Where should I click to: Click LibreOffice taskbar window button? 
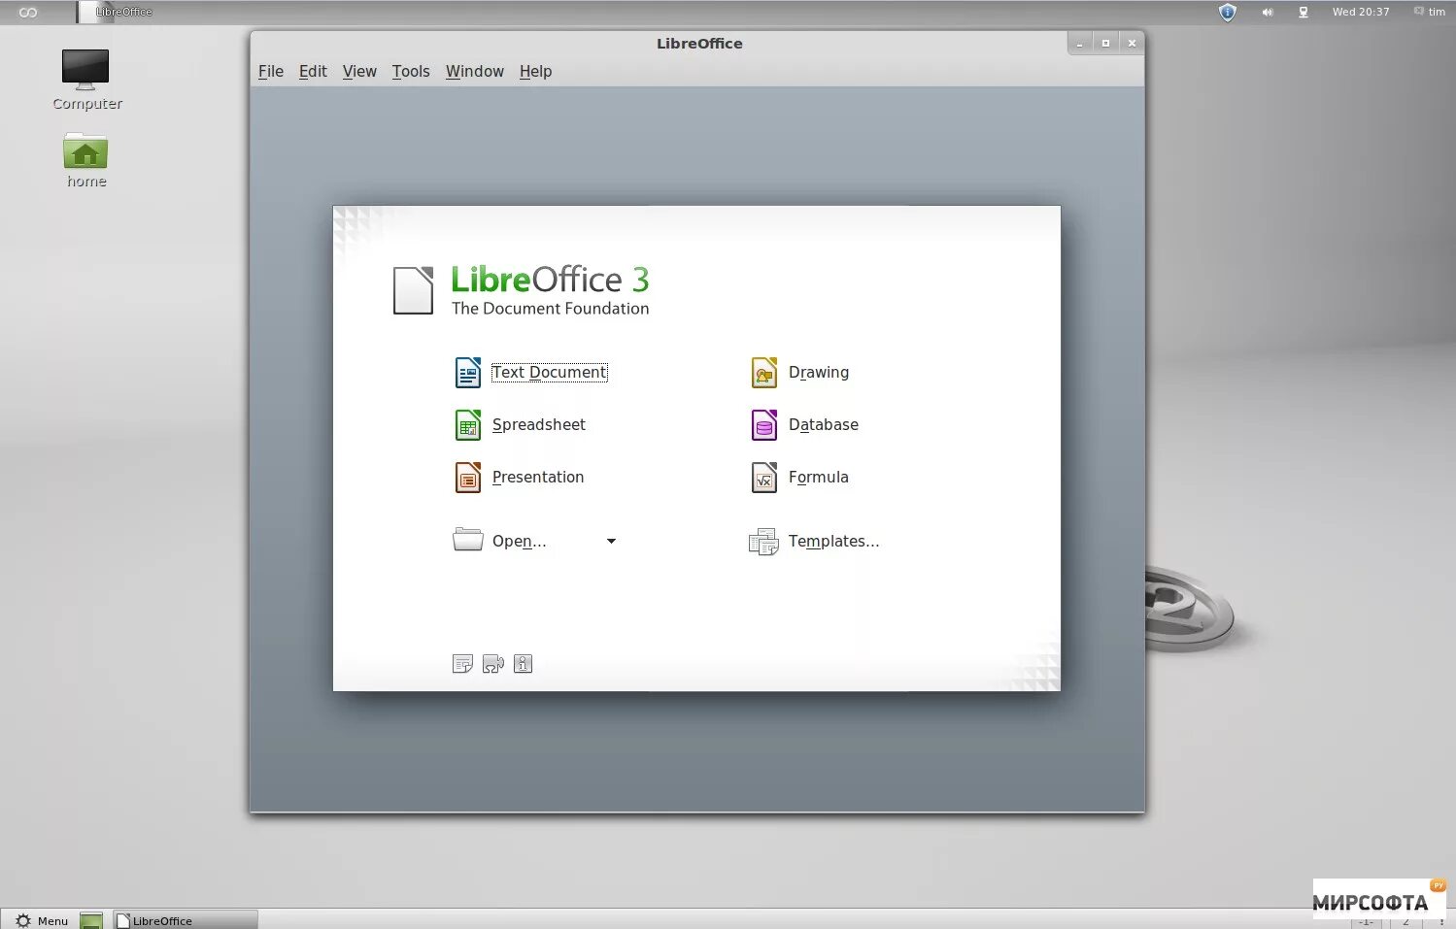coord(186,920)
